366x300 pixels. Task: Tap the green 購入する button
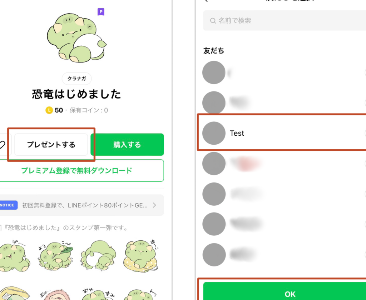pos(127,145)
